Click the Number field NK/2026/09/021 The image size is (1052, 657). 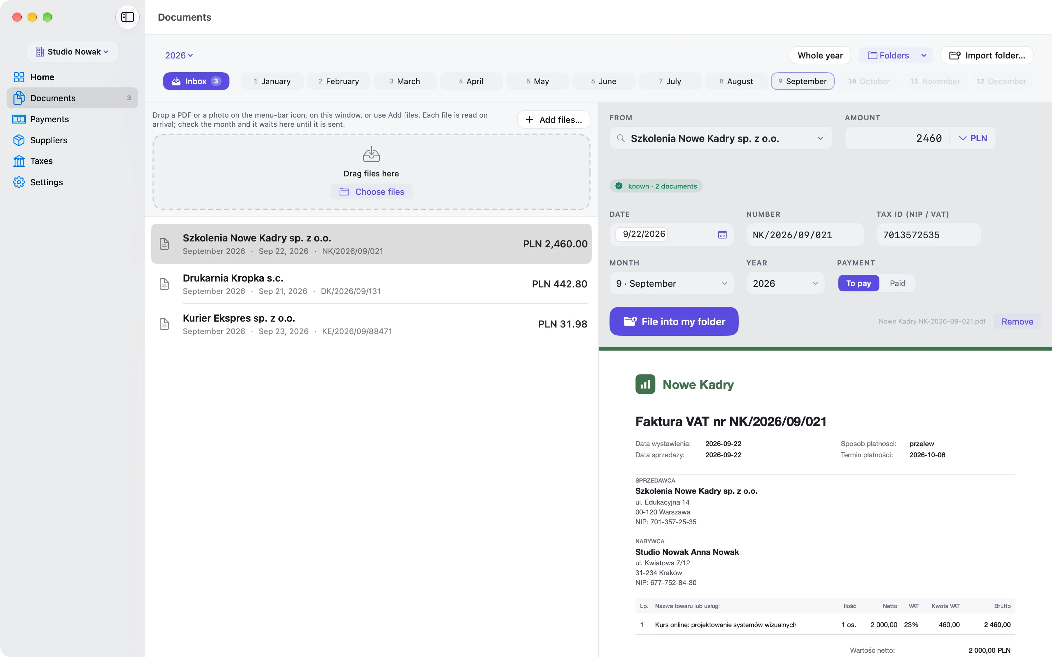pos(805,235)
